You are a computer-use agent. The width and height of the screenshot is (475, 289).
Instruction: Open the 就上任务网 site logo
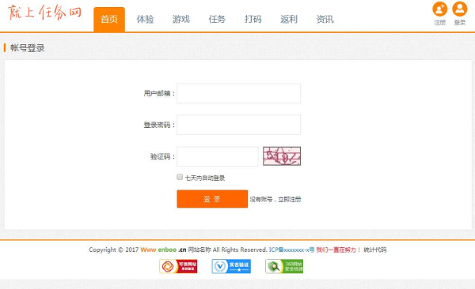[44, 13]
